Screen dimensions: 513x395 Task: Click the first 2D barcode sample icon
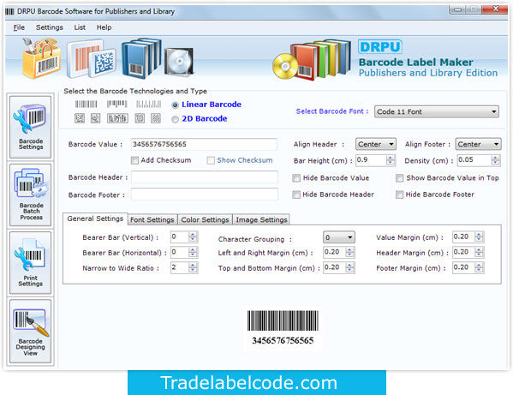pos(80,118)
